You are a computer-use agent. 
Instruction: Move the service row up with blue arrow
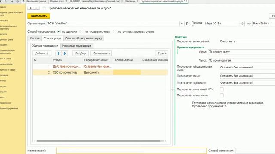point(58,53)
